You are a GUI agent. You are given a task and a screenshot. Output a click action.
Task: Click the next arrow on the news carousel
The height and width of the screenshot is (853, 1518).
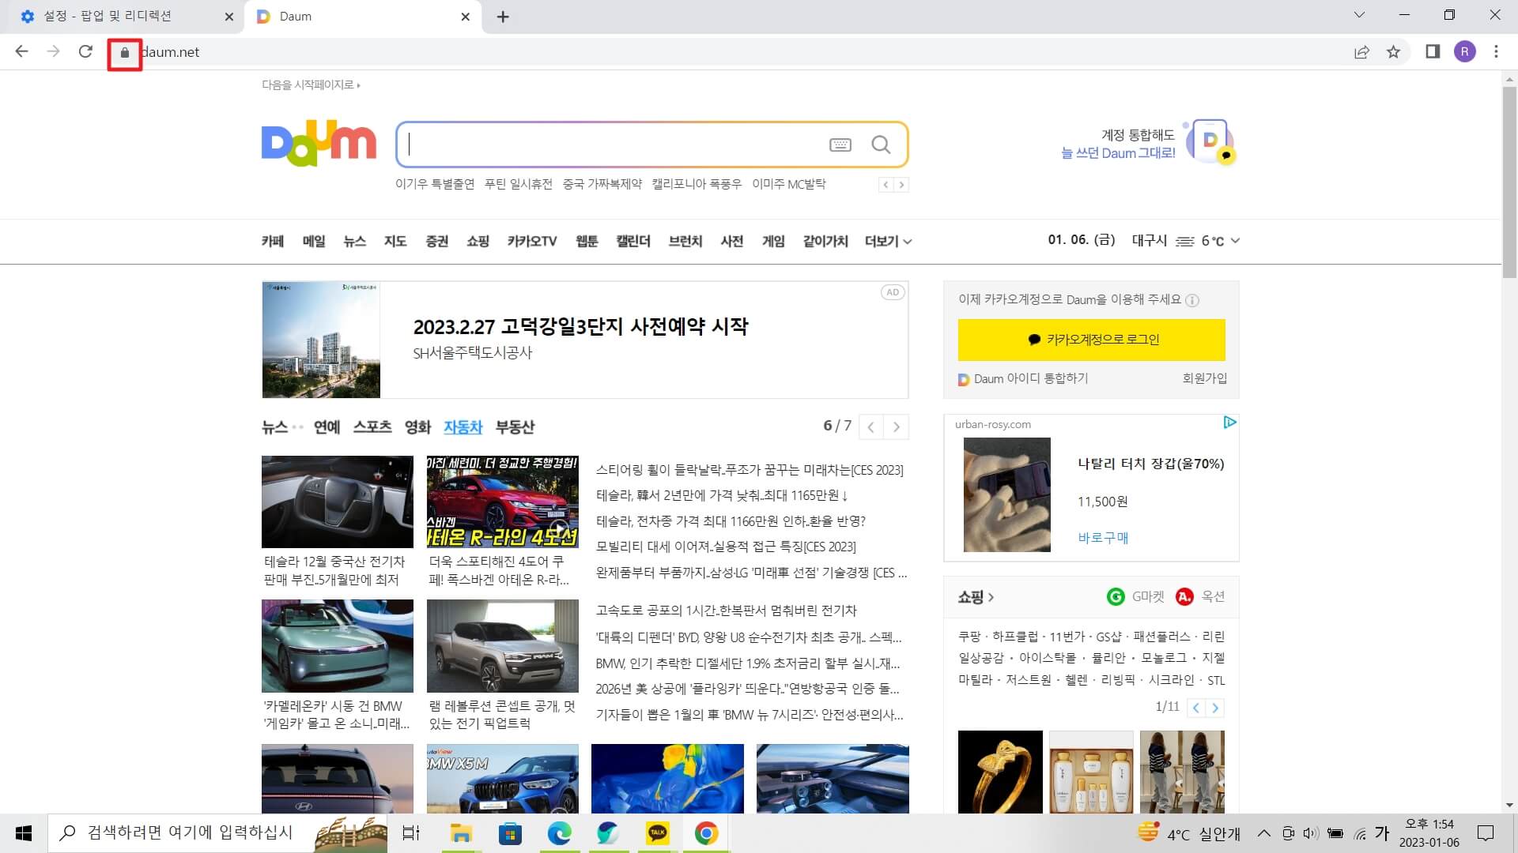tap(897, 426)
